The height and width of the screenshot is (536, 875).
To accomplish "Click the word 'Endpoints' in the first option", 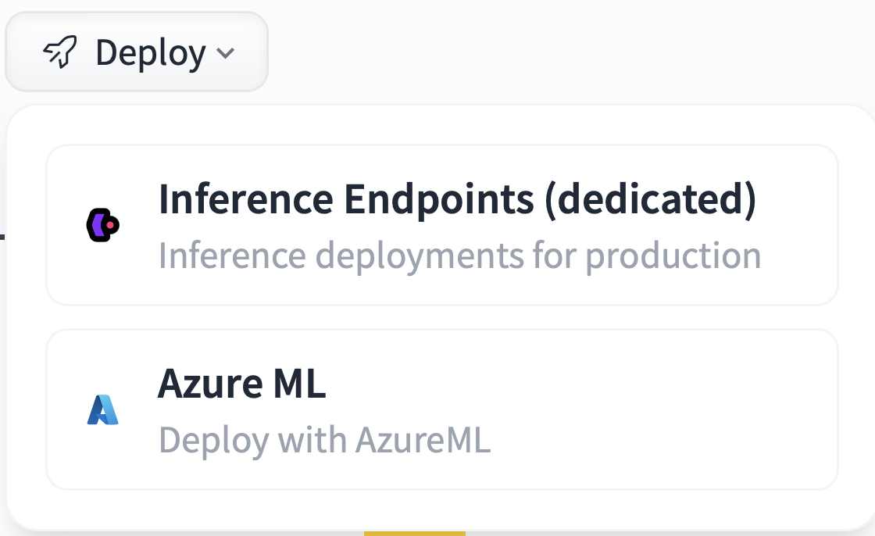I will [434, 200].
